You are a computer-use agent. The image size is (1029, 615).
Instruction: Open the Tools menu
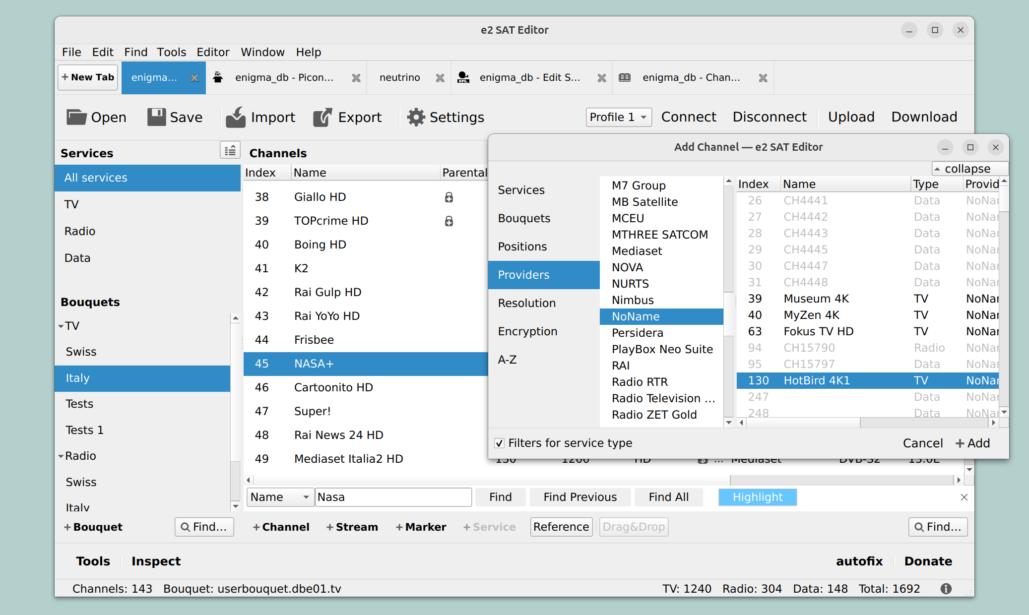click(x=171, y=52)
